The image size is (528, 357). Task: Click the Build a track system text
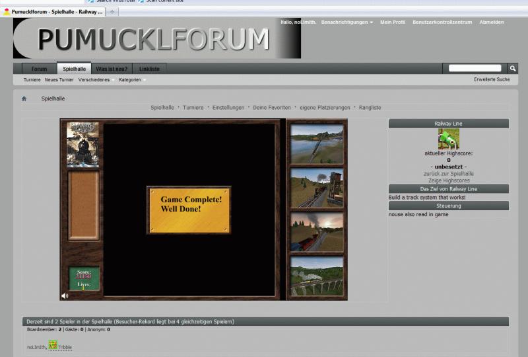tap(427, 198)
